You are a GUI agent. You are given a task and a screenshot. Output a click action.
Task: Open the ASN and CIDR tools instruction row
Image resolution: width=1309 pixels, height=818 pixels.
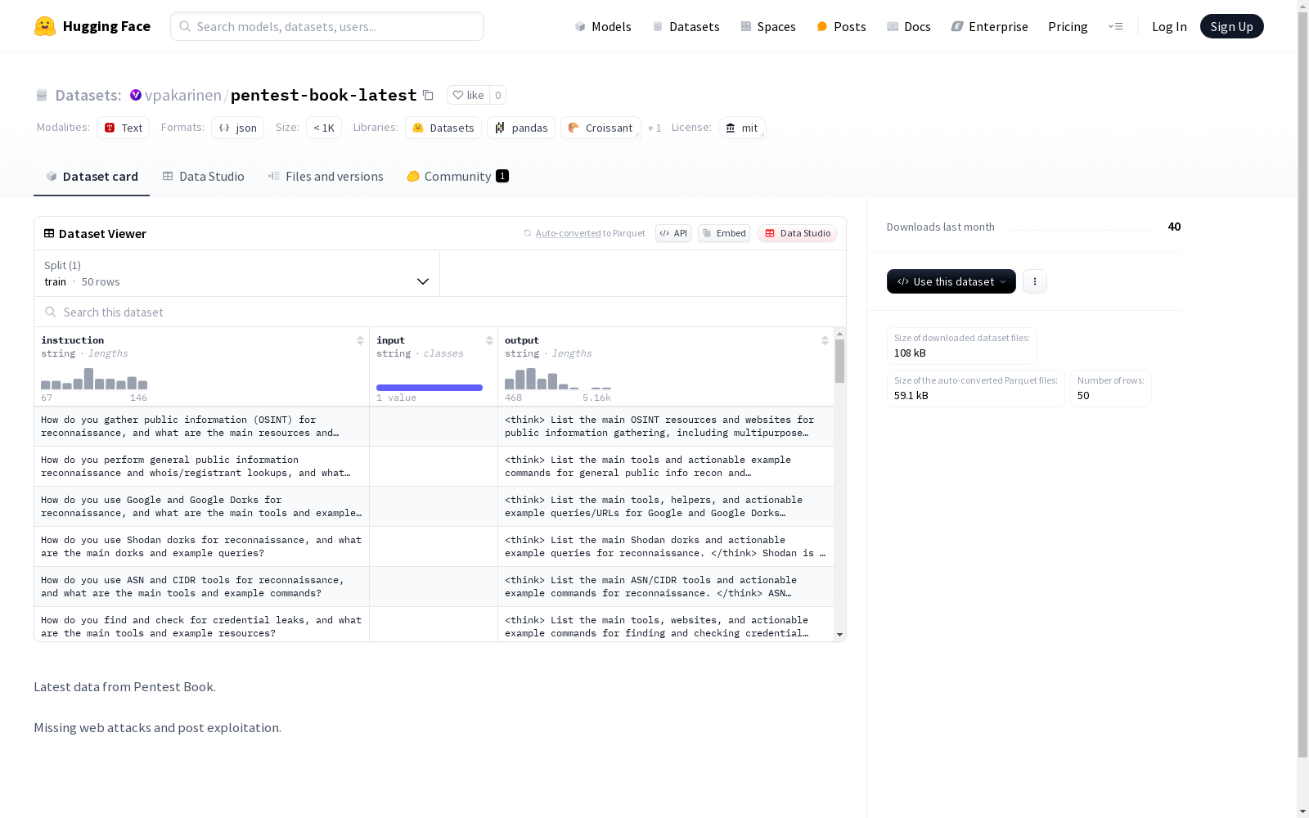[201, 587]
